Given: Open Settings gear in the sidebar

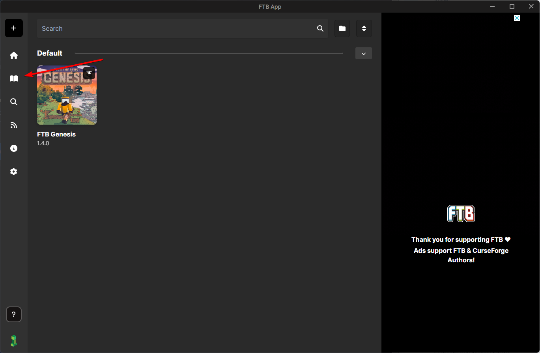Looking at the screenshot, I should click(x=14, y=172).
